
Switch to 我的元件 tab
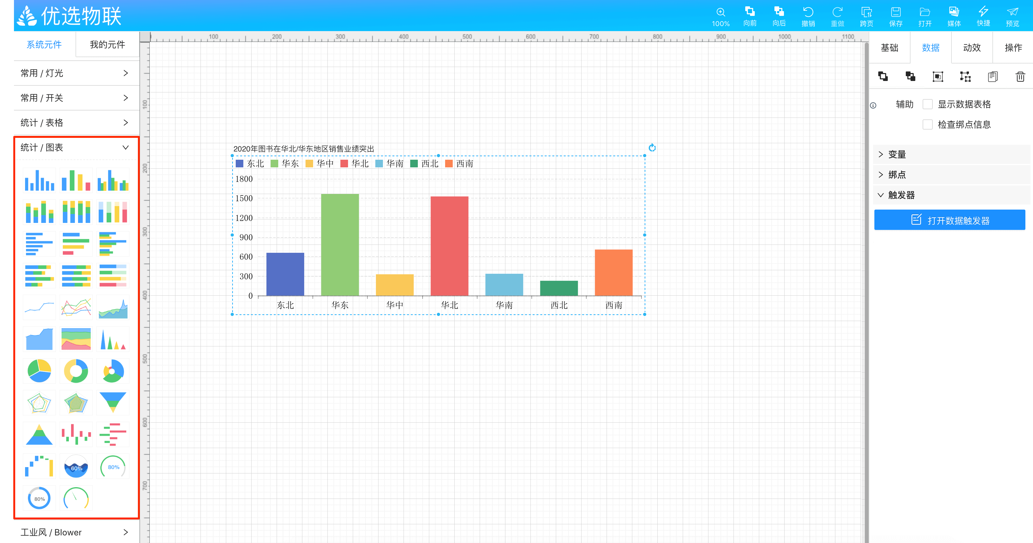(107, 44)
